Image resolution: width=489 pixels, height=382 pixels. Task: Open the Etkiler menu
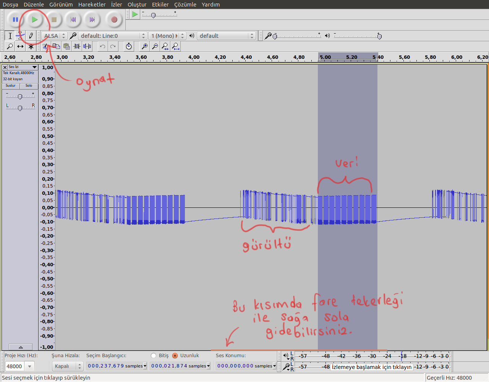[160, 5]
